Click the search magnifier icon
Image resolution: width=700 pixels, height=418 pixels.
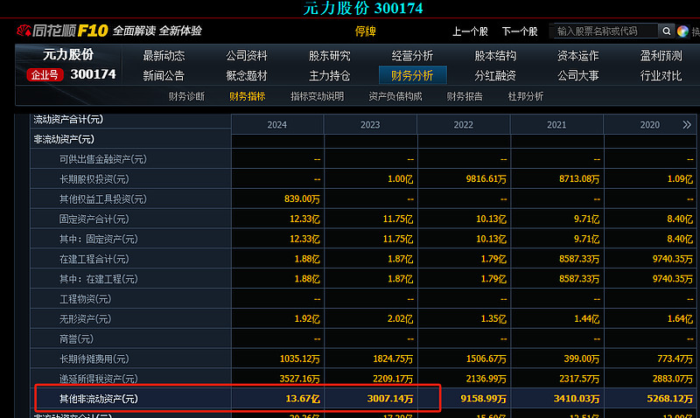coord(666,31)
